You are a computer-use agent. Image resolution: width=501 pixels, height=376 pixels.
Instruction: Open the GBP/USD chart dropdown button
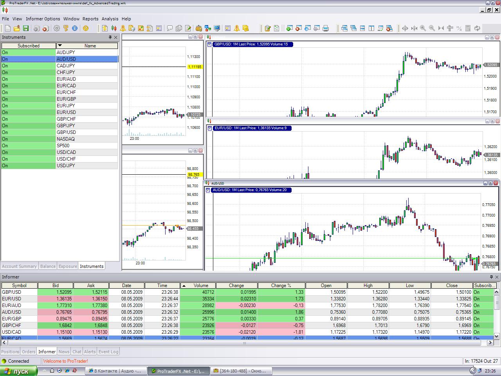pyautogui.click(x=209, y=44)
